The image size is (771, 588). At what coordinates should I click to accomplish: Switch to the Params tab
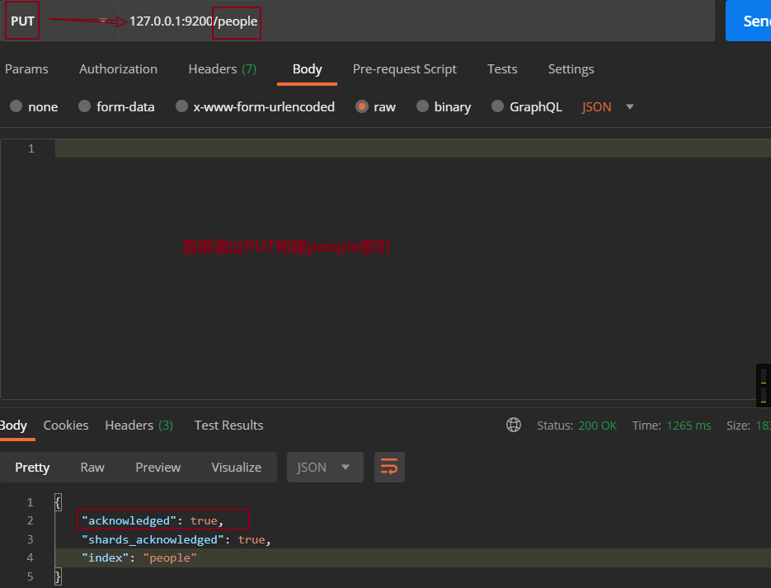(x=26, y=68)
